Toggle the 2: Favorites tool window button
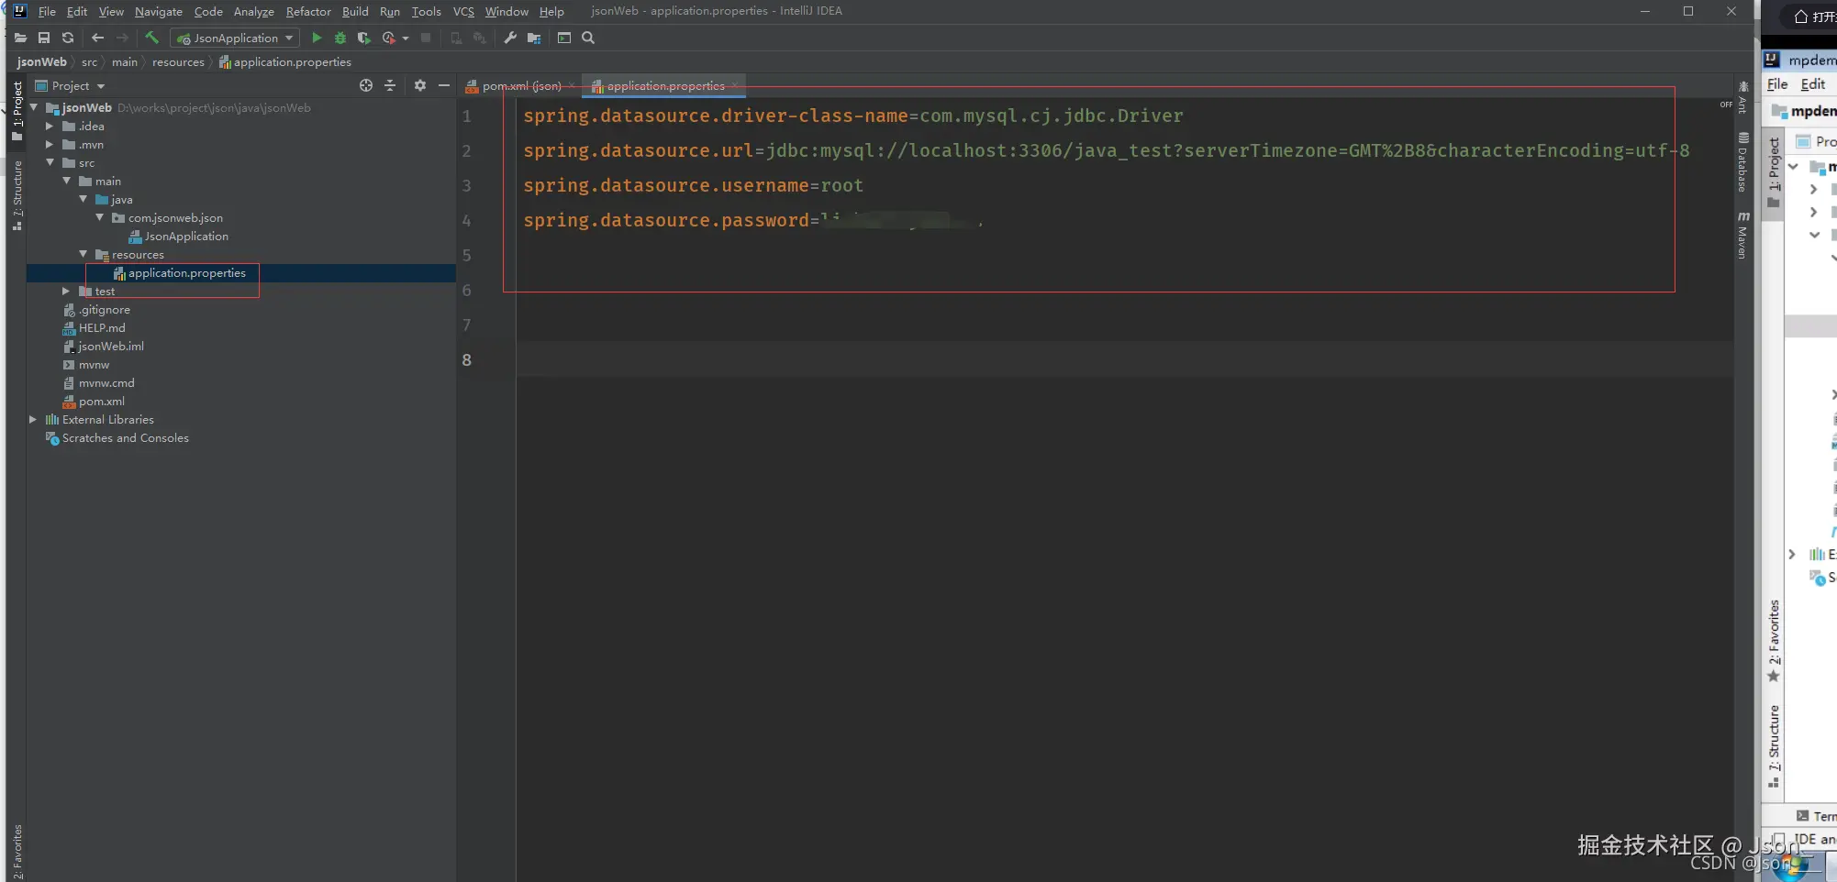This screenshot has height=882, width=1837. (17, 852)
